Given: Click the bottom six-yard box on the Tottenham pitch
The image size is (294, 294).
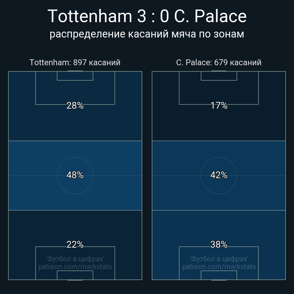Looking at the screenshot, I should click(x=75, y=275).
